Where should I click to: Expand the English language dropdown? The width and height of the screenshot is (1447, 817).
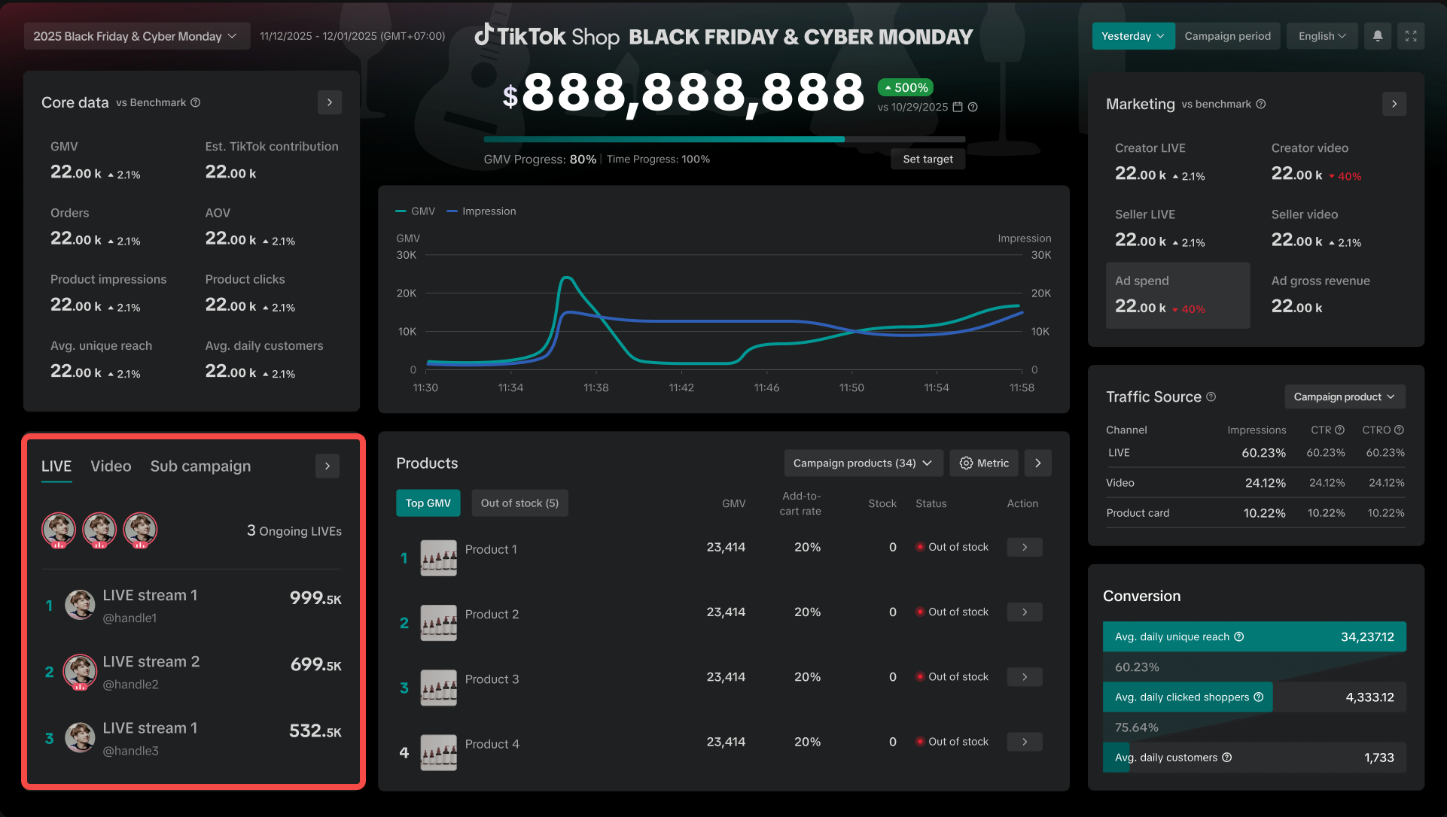[1322, 36]
